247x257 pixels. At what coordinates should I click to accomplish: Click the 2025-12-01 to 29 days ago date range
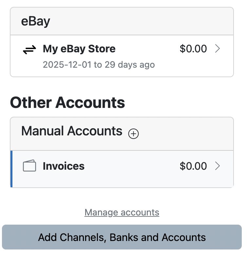coord(99,65)
